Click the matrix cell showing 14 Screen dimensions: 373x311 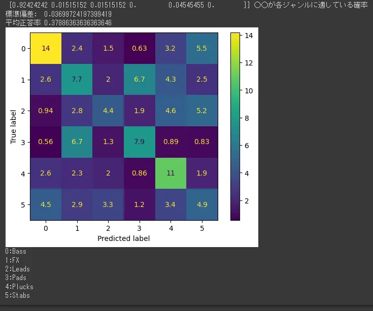(46, 49)
